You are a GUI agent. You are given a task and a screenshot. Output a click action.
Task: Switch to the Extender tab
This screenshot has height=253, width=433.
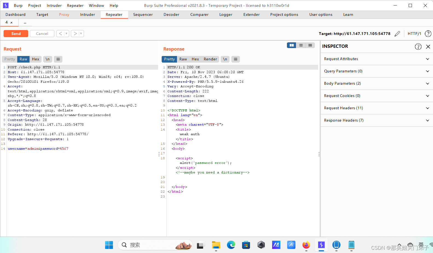point(251,15)
